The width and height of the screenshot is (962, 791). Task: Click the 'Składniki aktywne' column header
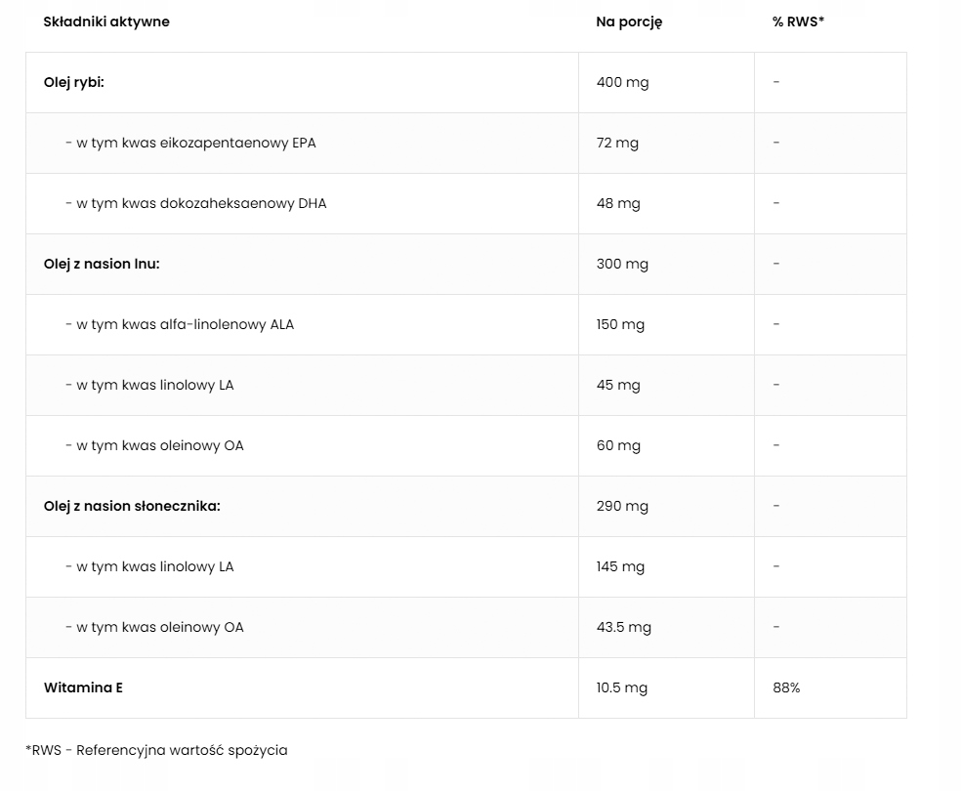[x=106, y=21]
